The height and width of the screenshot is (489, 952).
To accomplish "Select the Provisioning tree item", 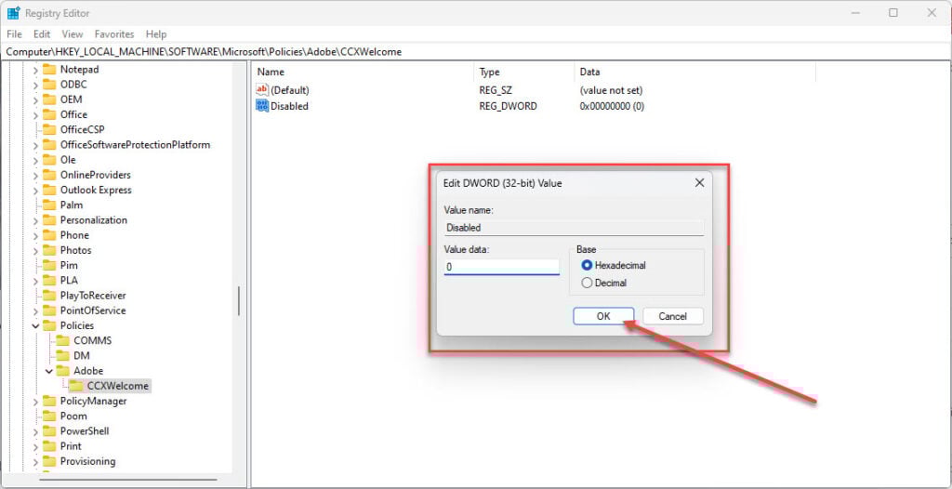I will point(87,462).
